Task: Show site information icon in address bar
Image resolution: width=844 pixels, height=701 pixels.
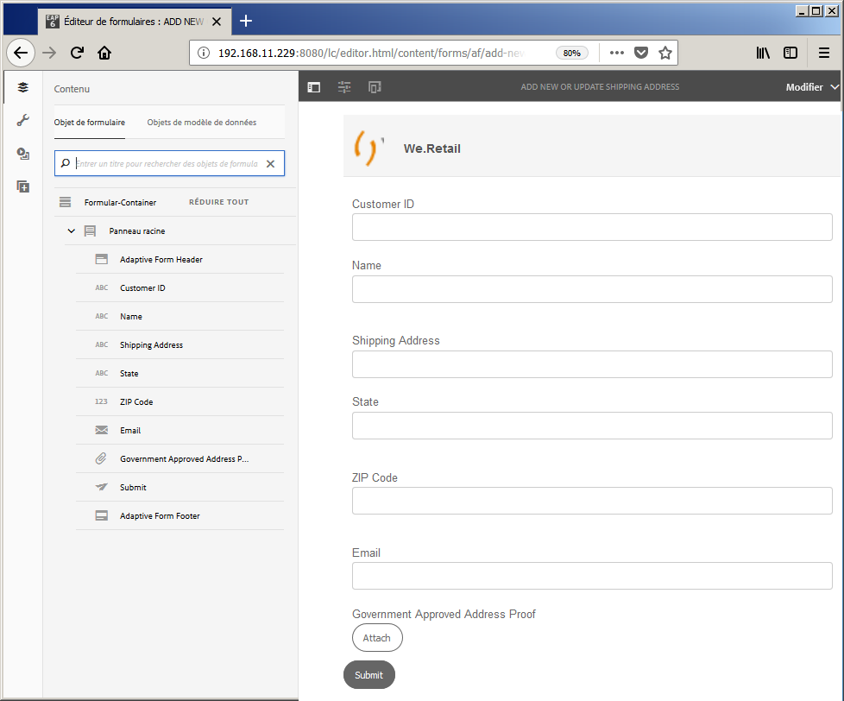Action: tap(204, 53)
